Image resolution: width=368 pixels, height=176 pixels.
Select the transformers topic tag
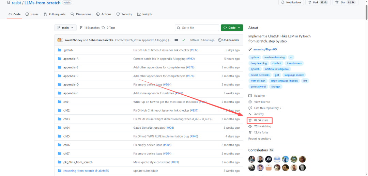[x=294, y=63]
